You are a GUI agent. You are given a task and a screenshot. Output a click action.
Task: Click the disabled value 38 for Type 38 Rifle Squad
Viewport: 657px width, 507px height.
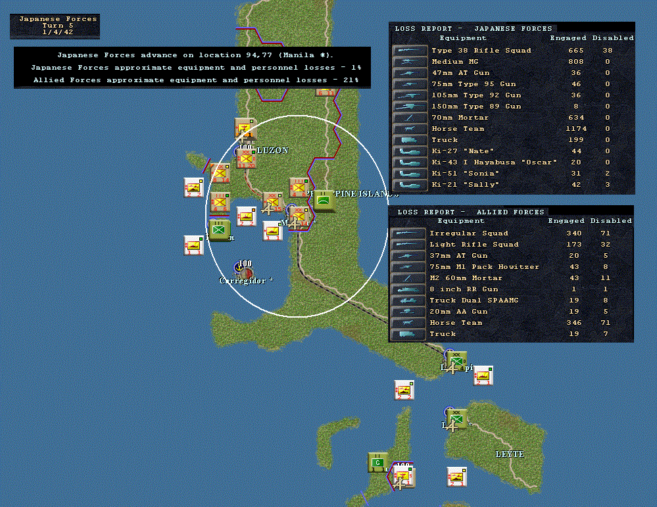(608, 50)
